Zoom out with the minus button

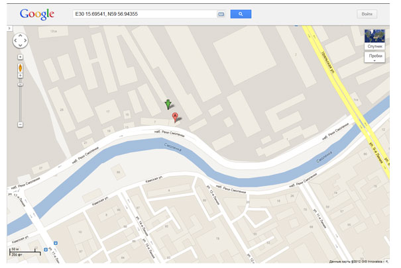click(x=20, y=124)
